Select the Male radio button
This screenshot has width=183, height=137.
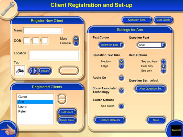tap(76, 38)
